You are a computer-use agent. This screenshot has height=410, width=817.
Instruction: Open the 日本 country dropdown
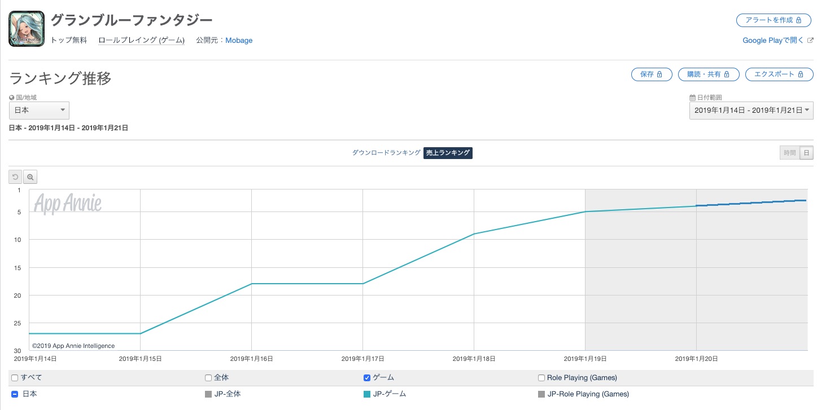[39, 111]
